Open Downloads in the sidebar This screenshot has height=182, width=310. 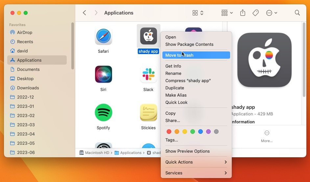click(x=37, y=88)
